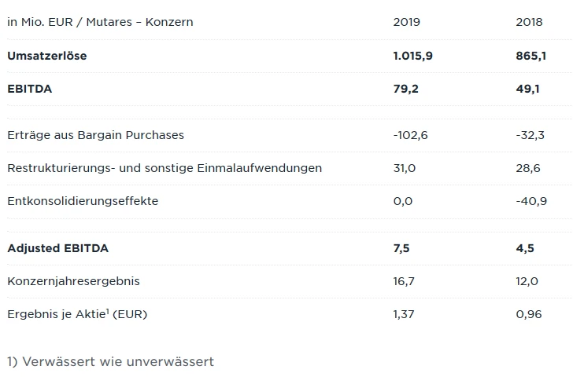Click the Adjusted EBITDA row label

click(x=58, y=248)
